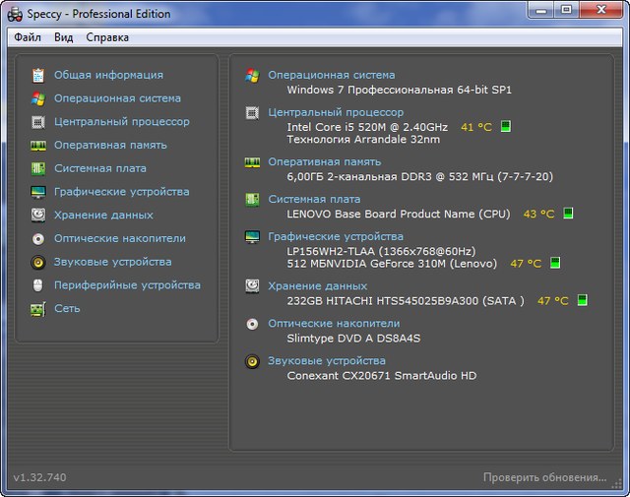This screenshot has width=630, height=497.
Task: Open Графические устройства heading in summary panel
Action: point(336,236)
